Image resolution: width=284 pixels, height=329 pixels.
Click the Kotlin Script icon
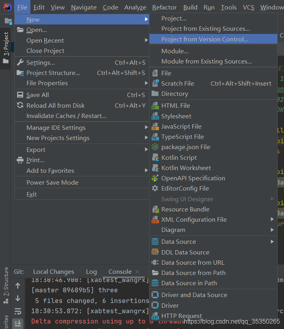pyautogui.click(x=155, y=157)
